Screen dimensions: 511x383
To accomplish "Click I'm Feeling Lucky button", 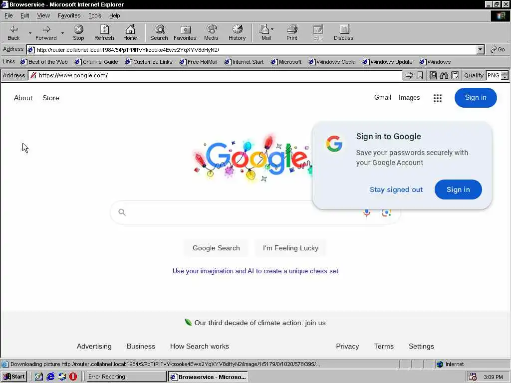I will 290,248.
